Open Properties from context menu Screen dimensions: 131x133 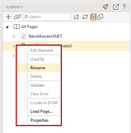click(x=44, y=120)
